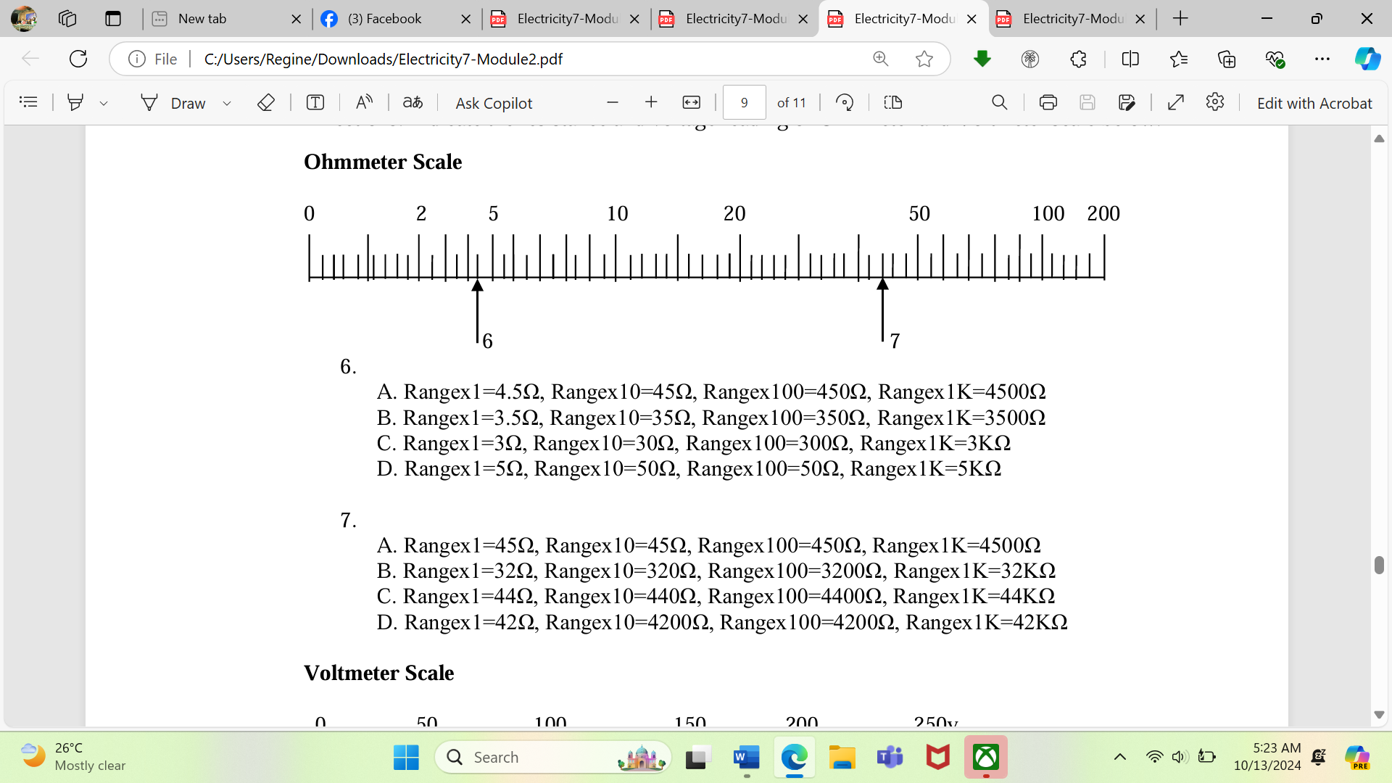Open the browser profile avatar

[24, 19]
